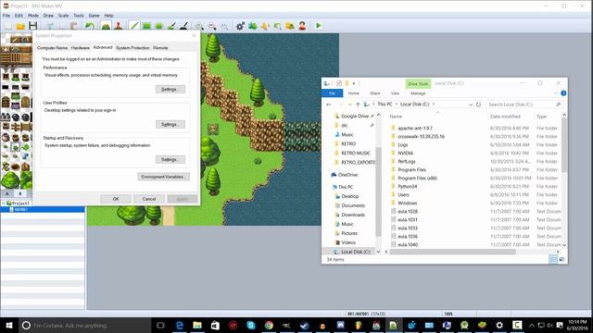593x333 pixels.
Task: Click the Cut scissors toolbar icon
Action: [x=49, y=26]
